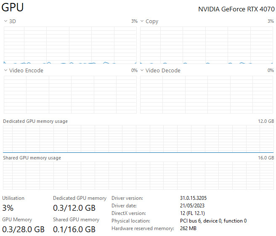This screenshot has width=276, height=236.
Task: Click the Copy engine usage graph
Action: 207,45
